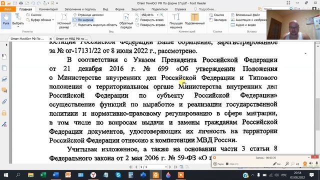Open the bookmarks panel in sidebar
This screenshot has width=320, height=180.
tap(4, 56)
